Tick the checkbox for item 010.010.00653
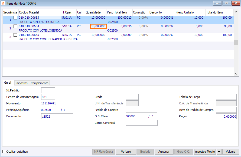The image size is (241, 157). (15, 18)
